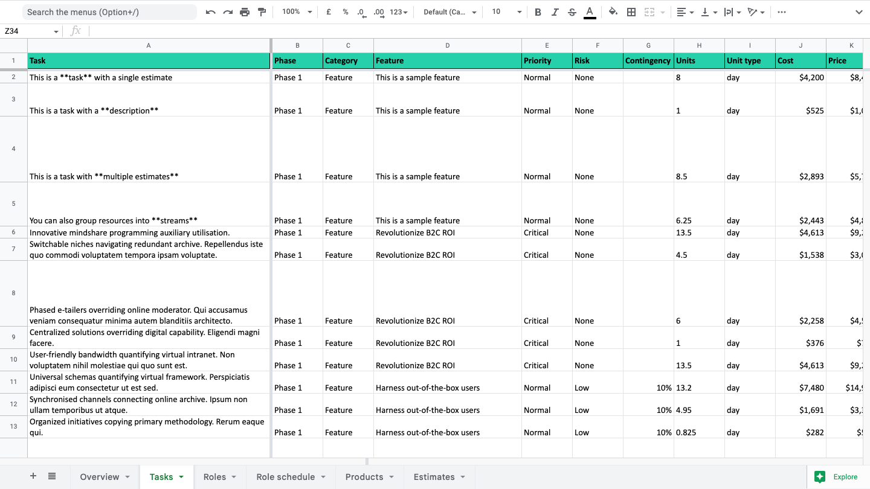Viewport: 870px width, 489px height.
Task: Open the Name box dropdown arrow
Action: click(56, 31)
